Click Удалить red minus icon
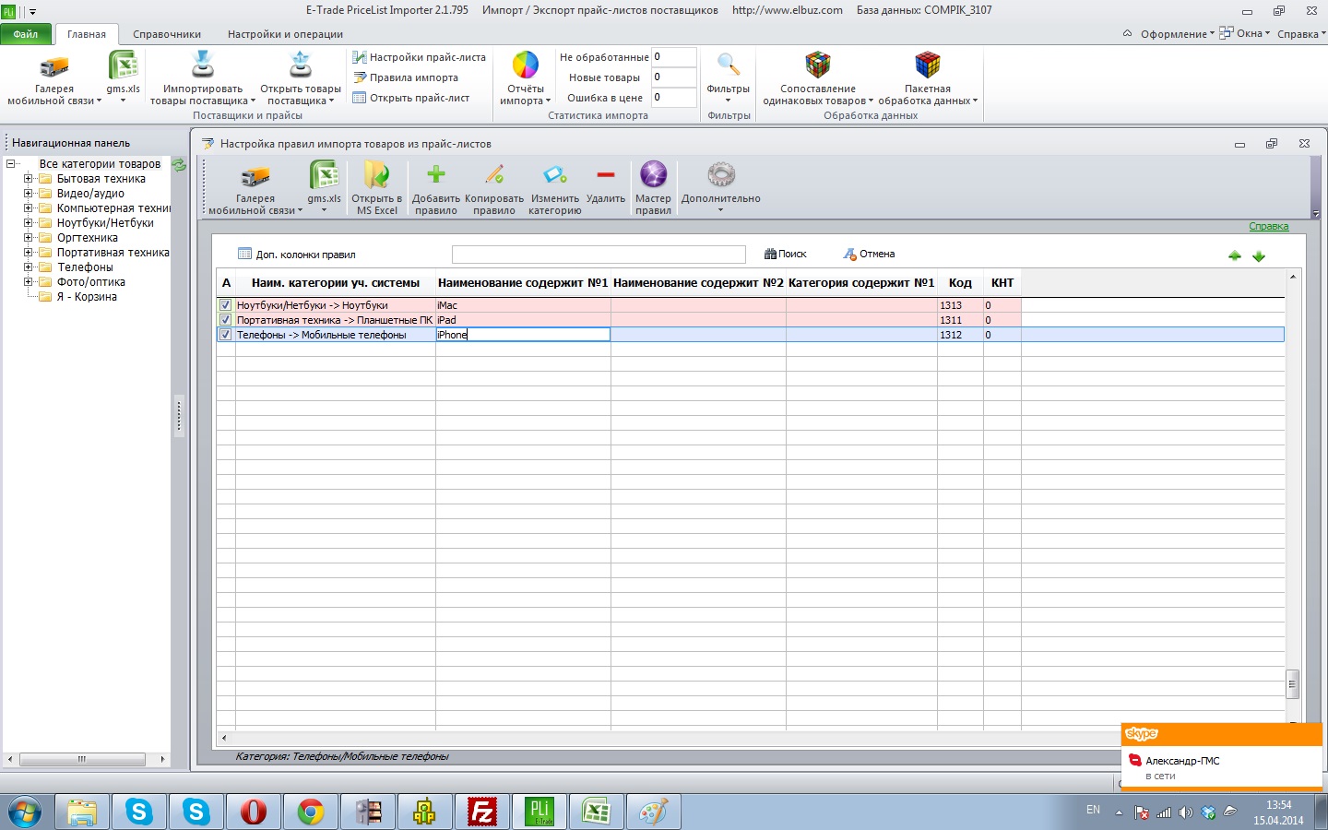Image resolution: width=1328 pixels, height=830 pixels. coord(606,174)
